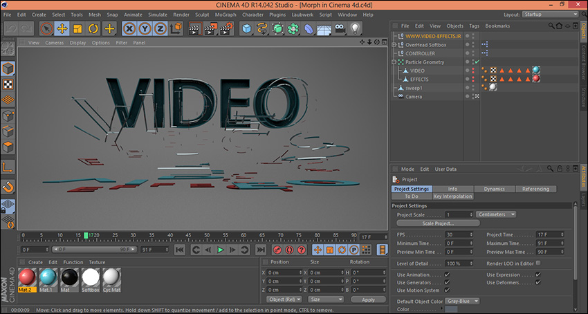Screen dimensions: 588x314
Task: Open the Layout Startup dropdown
Action: (x=551, y=15)
